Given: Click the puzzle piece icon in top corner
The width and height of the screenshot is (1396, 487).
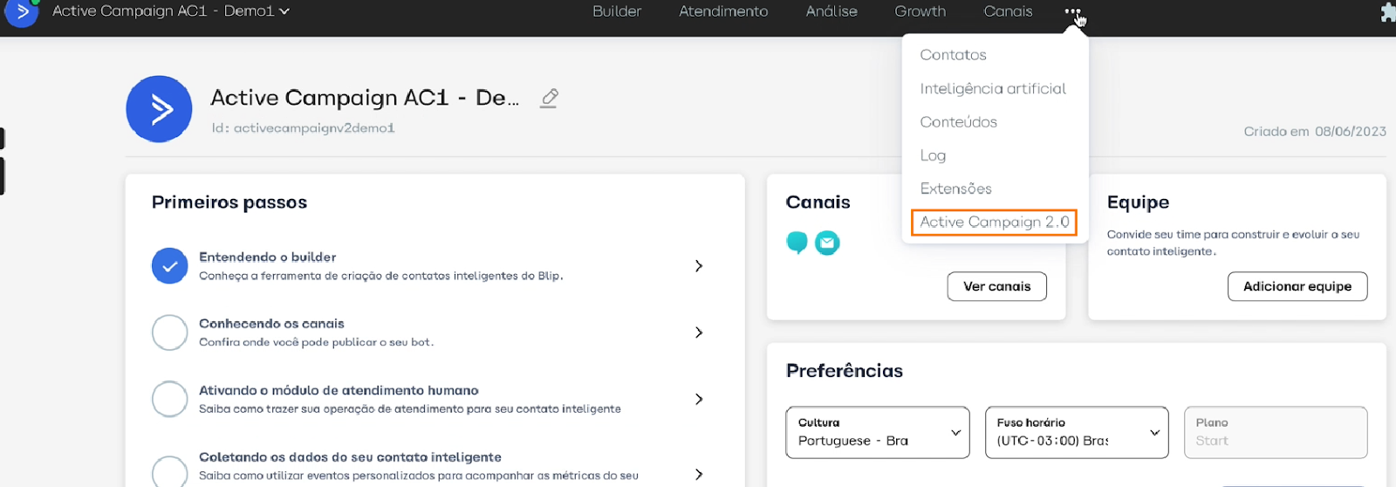Looking at the screenshot, I should (1387, 12).
